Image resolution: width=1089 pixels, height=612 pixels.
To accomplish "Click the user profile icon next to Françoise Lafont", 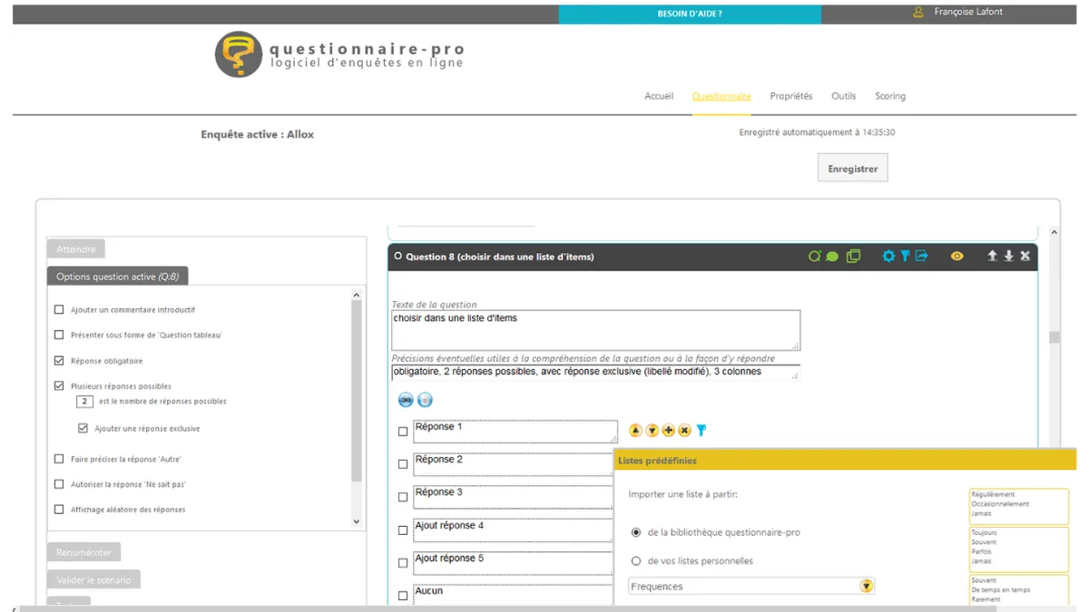I will 918,13.
